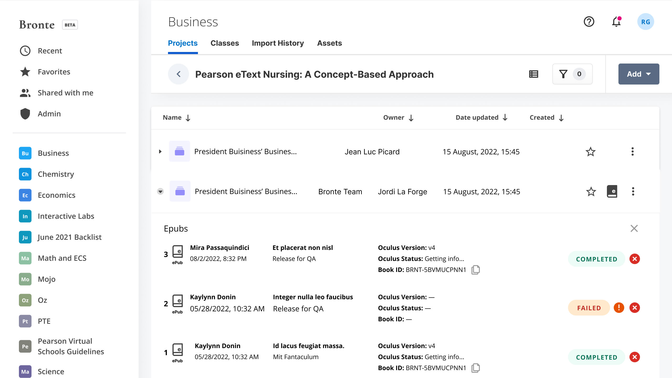Click the table view icon beside project title
Image resolution: width=672 pixels, height=378 pixels.
pos(533,74)
